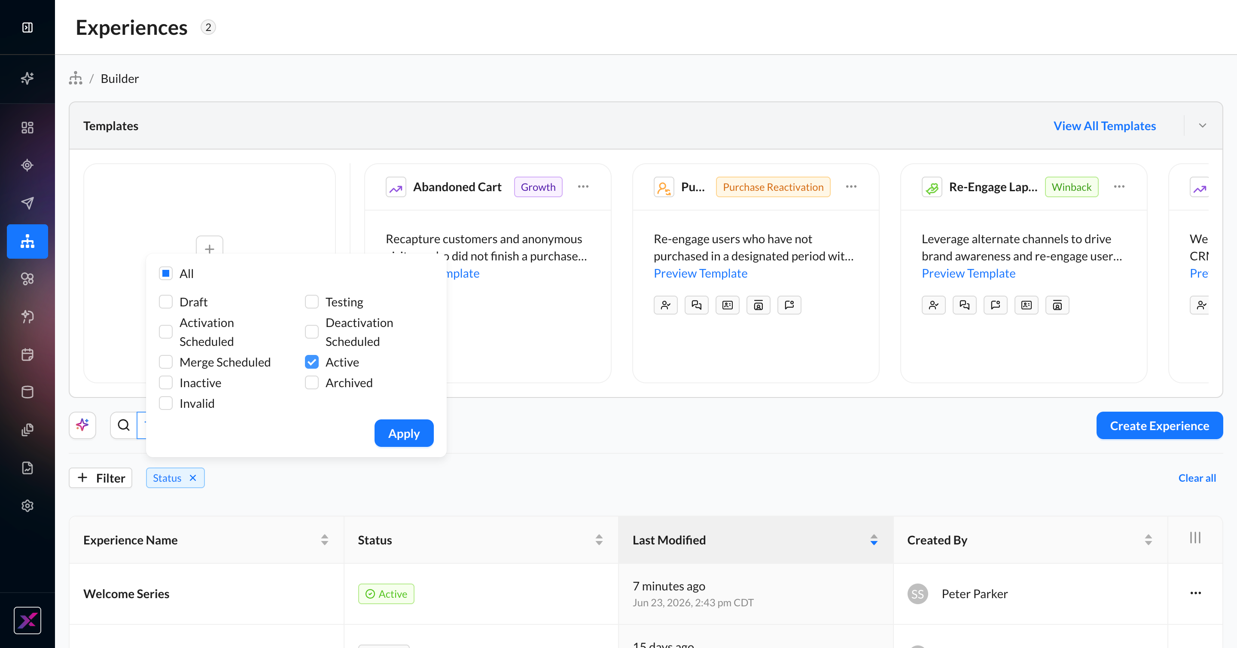Open the chart document sidebar icon
Image resolution: width=1237 pixels, height=648 pixels.
(x=27, y=468)
